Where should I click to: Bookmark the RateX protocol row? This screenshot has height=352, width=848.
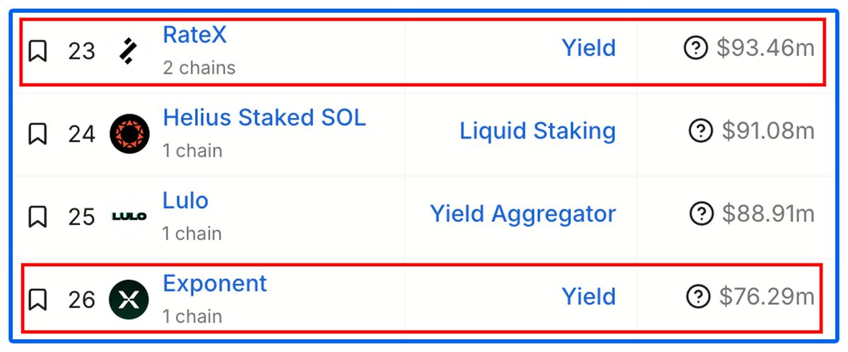point(37,51)
